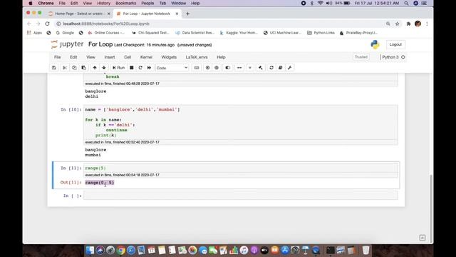Open Kaggle bookmark

[x=239, y=33]
